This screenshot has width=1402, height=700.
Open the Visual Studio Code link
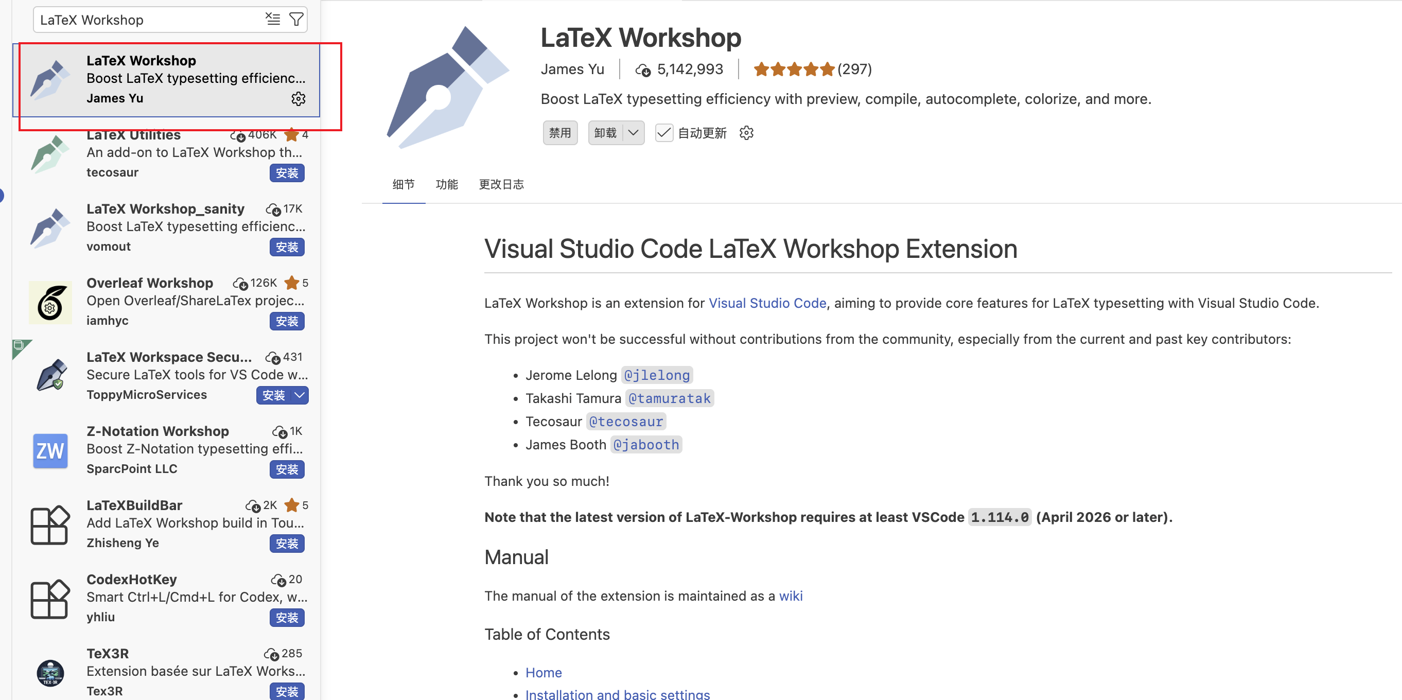pos(767,303)
